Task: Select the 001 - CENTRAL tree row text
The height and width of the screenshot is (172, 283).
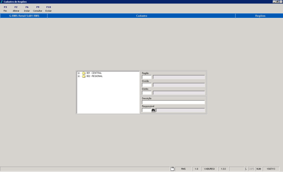Action: [94, 73]
